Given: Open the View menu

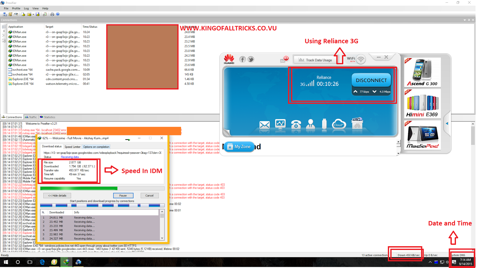Looking at the screenshot, I should click(x=35, y=8).
